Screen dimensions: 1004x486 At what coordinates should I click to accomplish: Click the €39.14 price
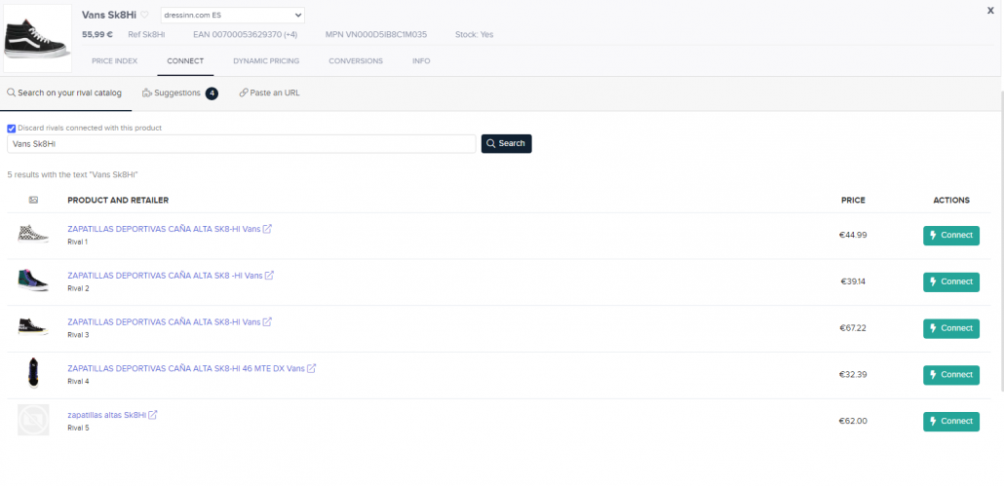click(853, 282)
